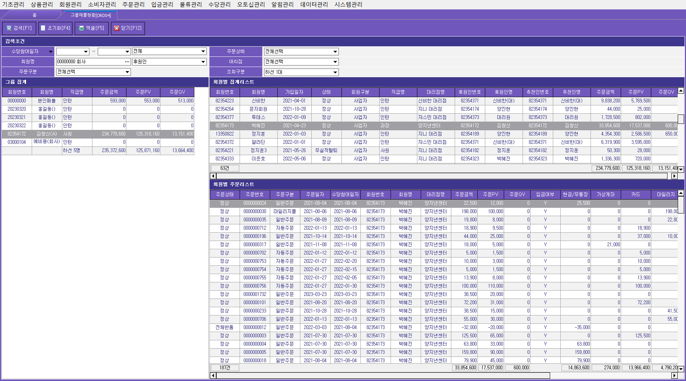Click the order list horizontal scrollbar thumb
This screenshot has height=381, width=686.
click(383, 375)
